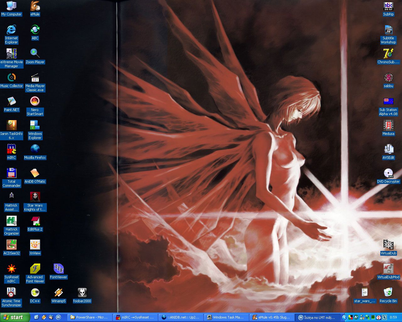Select the Paint.NET desktop icon
This screenshot has width=402, height=322.
coord(11,104)
